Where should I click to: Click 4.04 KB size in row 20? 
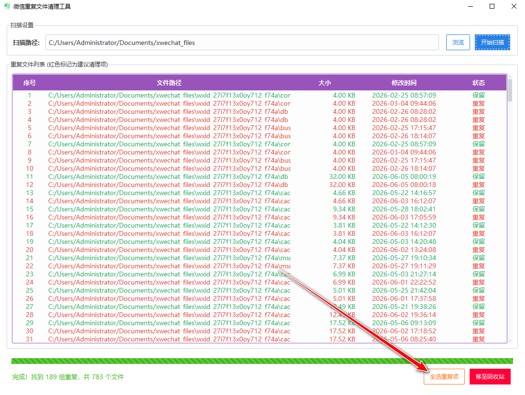[344, 250]
